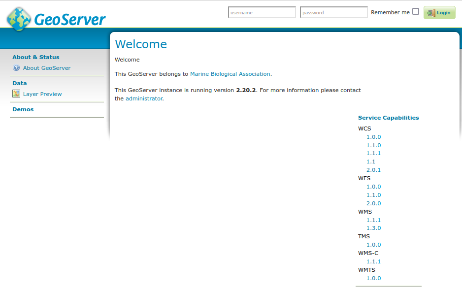
Task: Open WFS 1.1.0 capabilities link
Action: click(374, 195)
